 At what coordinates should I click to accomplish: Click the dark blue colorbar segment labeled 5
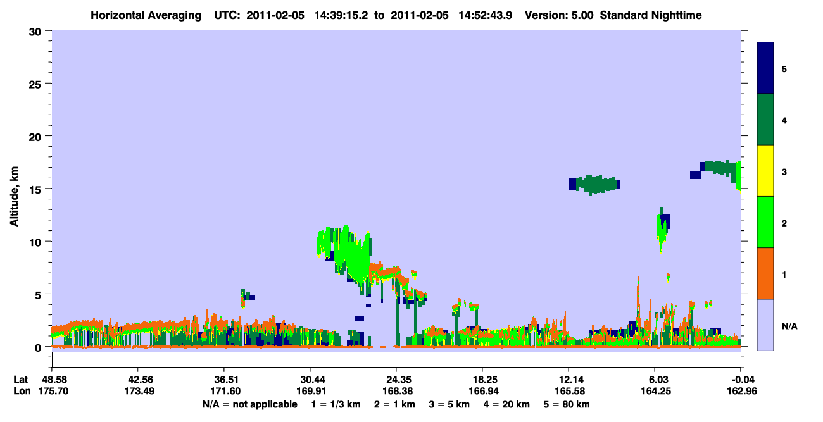click(x=765, y=68)
